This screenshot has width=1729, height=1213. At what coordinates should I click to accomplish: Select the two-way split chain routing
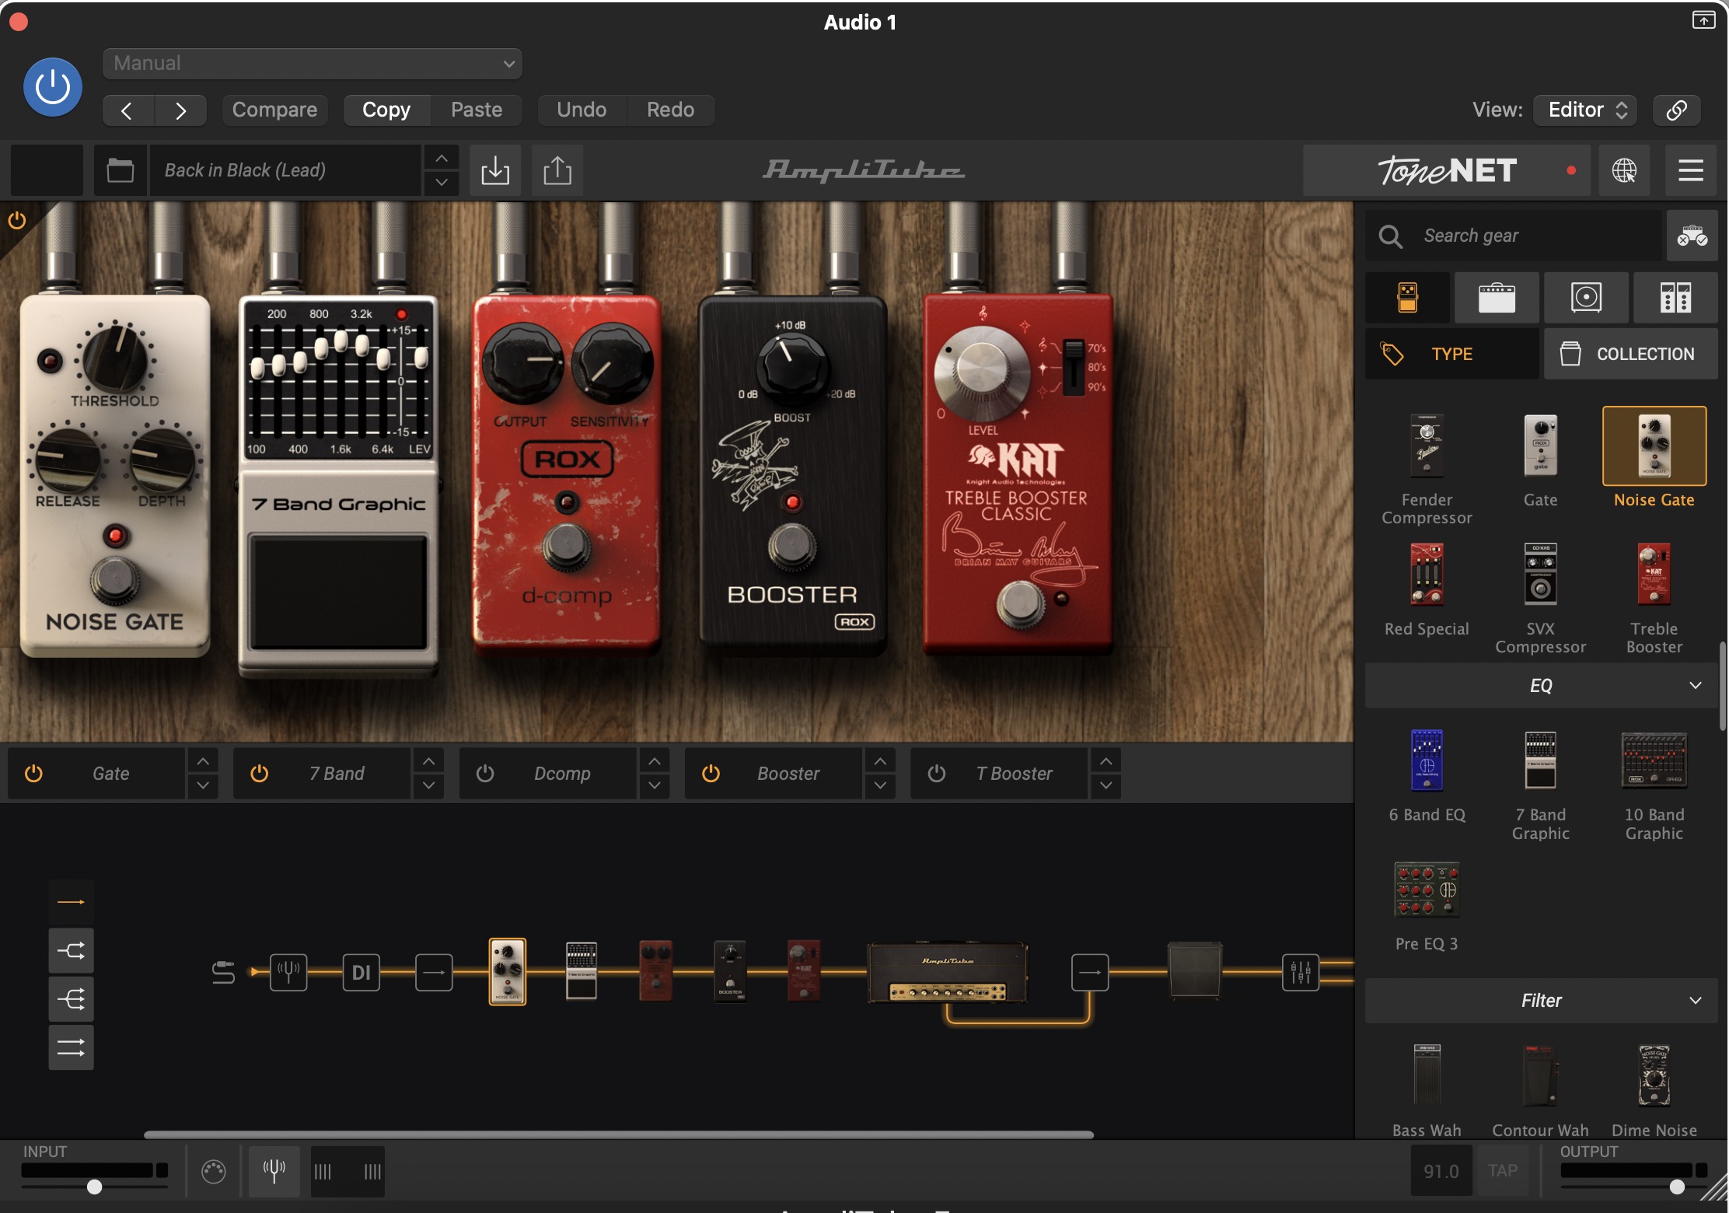click(71, 950)
